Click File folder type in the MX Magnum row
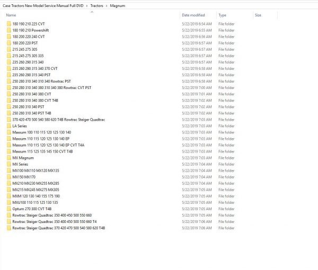The image size is (318, 270). [x=226, y=158]
